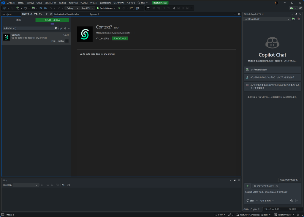Click the Save All toolbar icon
The image size is (304, 217).
coord(45,8)
